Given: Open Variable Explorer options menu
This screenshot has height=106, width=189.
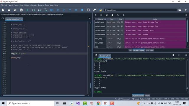Looking at the screenshot, I should 186,15.
